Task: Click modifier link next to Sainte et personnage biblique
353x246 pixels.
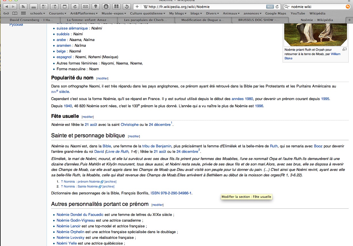Action: tap(134, 136)
